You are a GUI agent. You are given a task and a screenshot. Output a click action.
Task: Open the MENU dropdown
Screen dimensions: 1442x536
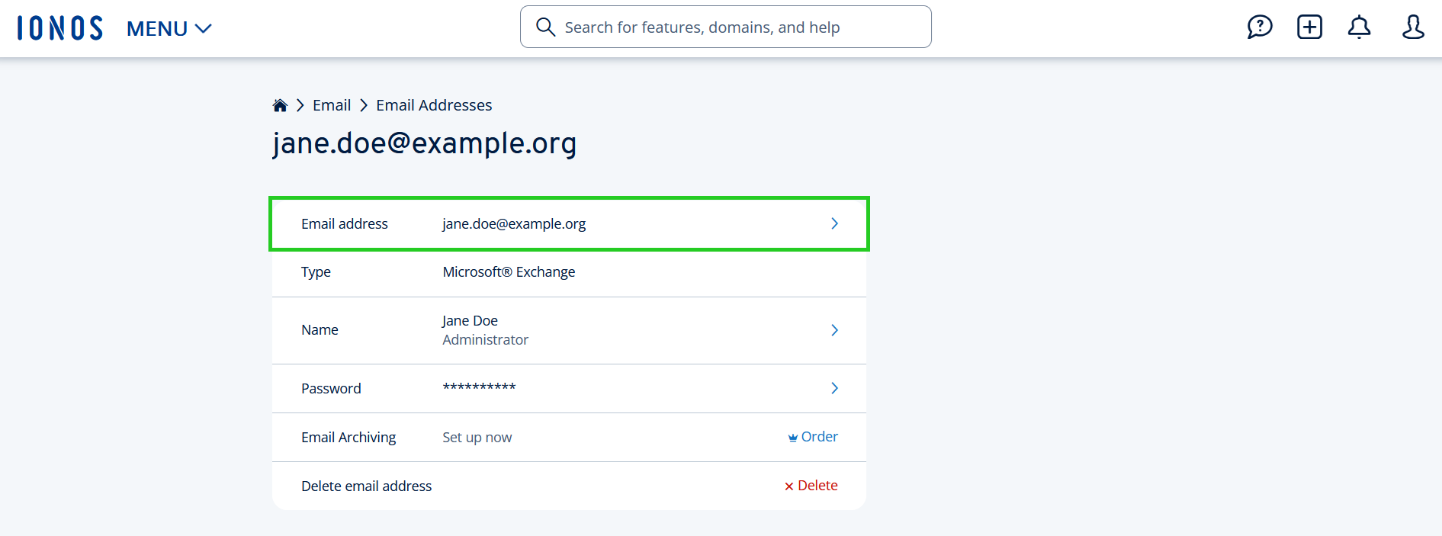click(x=169, y=28)
